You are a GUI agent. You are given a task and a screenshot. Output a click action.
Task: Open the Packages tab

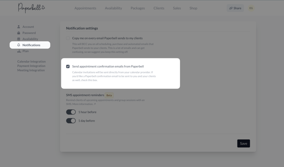[138, 8]
